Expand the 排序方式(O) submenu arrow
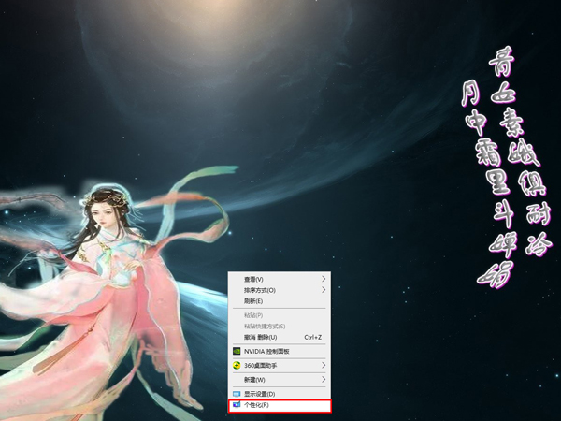Screen dimensions: 561x421 coord(324,290)
